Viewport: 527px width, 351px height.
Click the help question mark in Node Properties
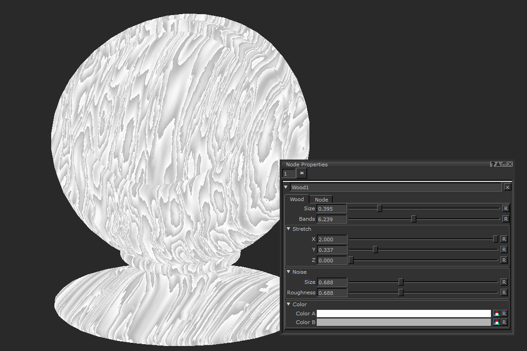click(493, 164)
